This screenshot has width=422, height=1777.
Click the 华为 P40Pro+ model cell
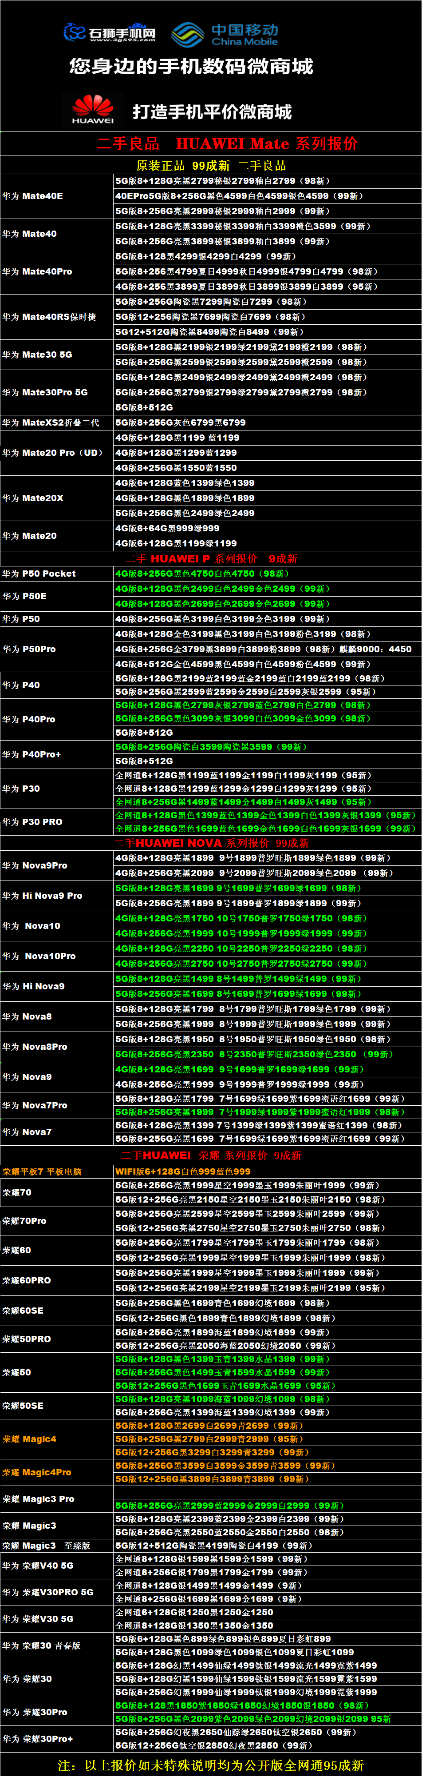57,755
